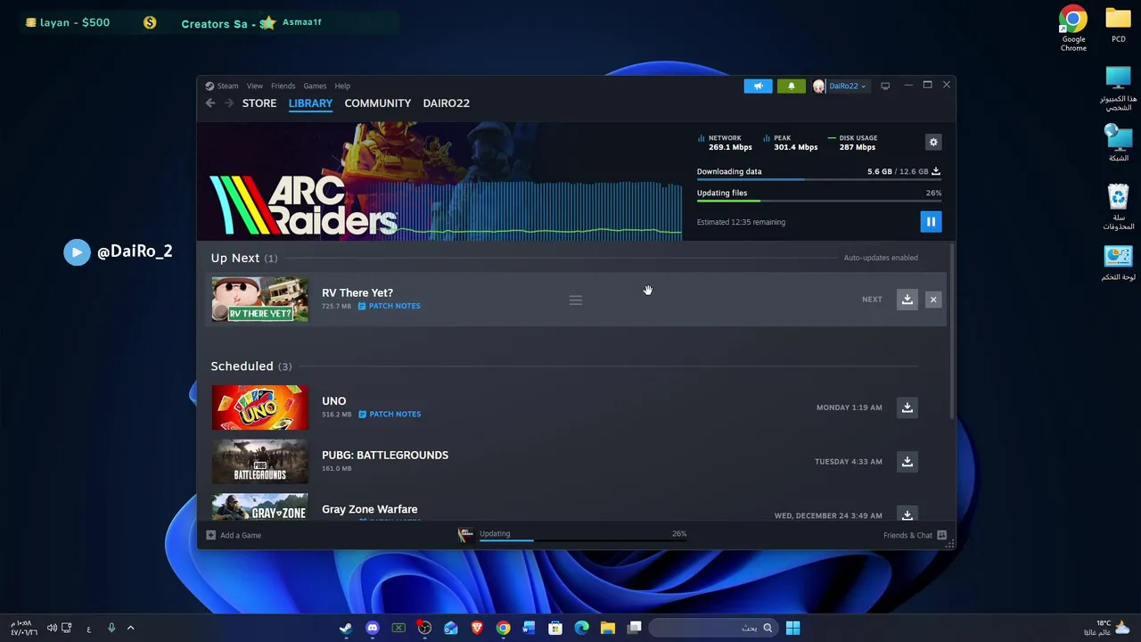Open Friends & Chat
1141x642 pixels.
(x=907, y=535)
